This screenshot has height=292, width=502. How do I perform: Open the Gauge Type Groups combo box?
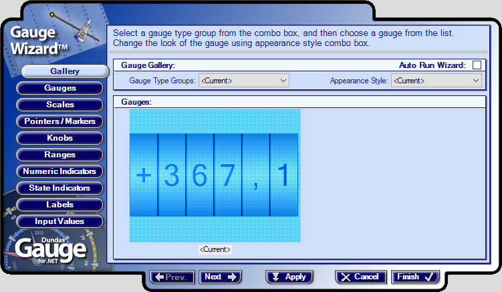pos(243,81)
